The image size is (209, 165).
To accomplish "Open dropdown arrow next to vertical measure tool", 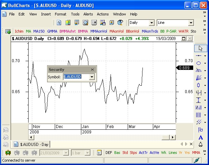I will (205, 100).
